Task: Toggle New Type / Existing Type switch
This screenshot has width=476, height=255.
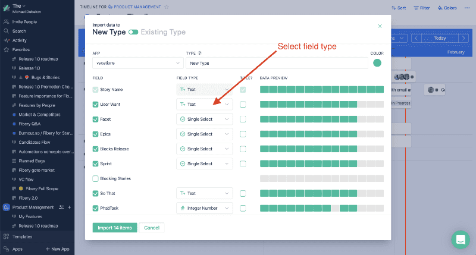Action: point(133,32)
